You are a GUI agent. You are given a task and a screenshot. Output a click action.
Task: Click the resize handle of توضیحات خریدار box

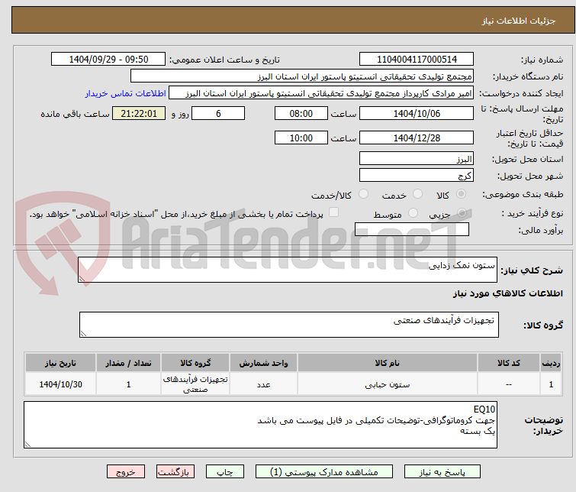(27, 445)
